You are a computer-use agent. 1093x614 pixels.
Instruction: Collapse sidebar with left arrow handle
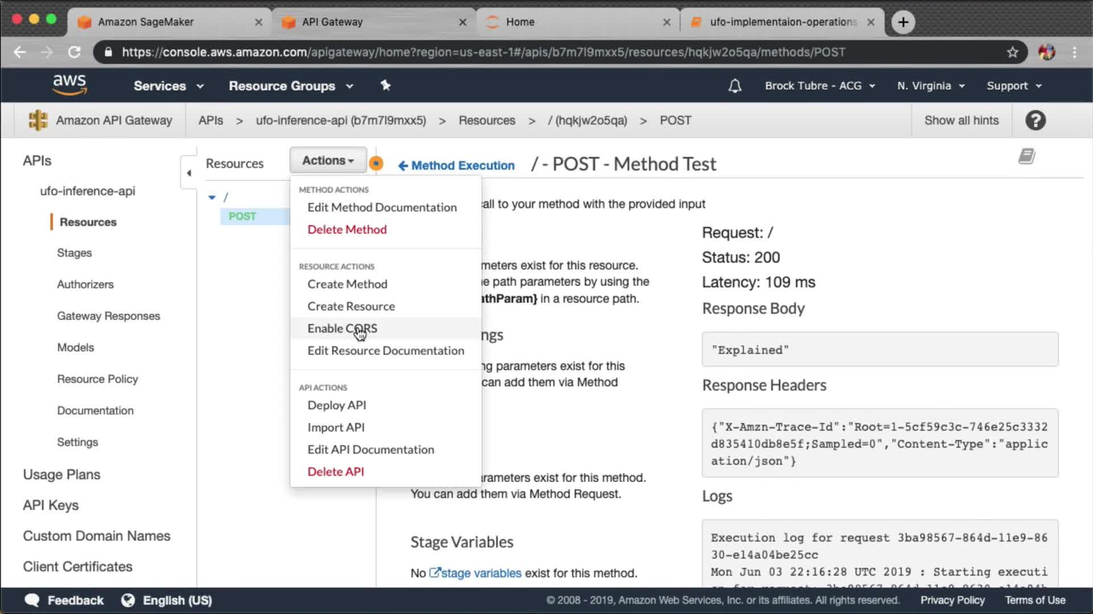click(x=189, y=173)
